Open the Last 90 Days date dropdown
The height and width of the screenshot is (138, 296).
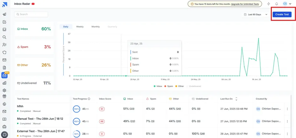(255, 15)
